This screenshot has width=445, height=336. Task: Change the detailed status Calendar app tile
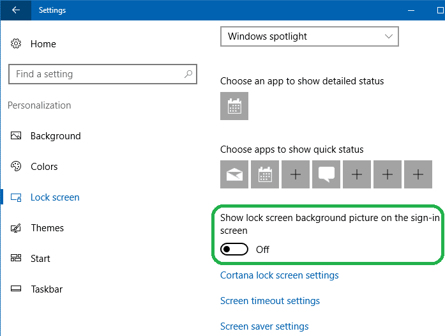click(234, 106)
